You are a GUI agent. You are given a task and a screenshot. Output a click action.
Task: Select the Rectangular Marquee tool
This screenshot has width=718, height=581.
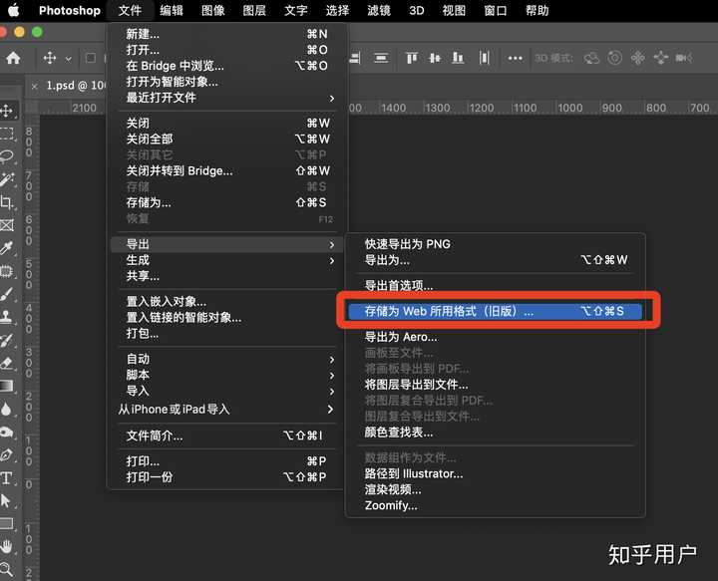7,134
